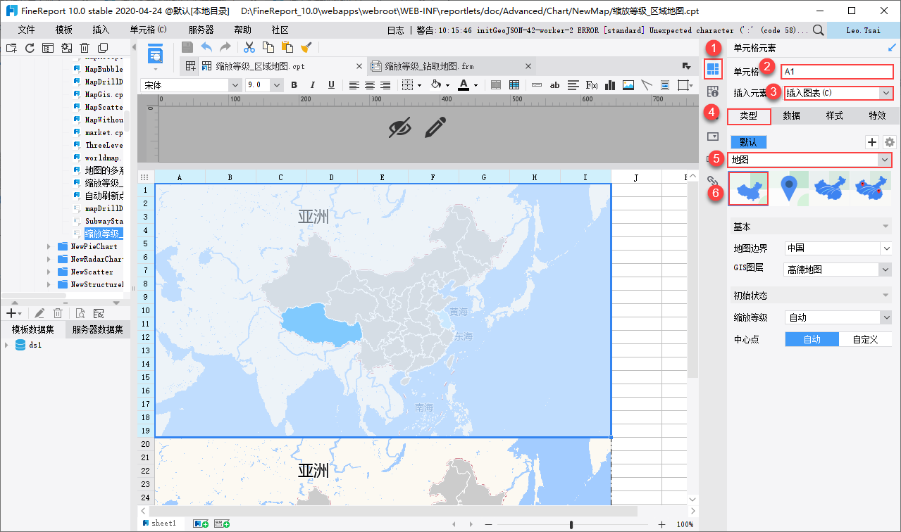
Task: Click the new folder icon in file panel
Action: (x=11, y=48)
